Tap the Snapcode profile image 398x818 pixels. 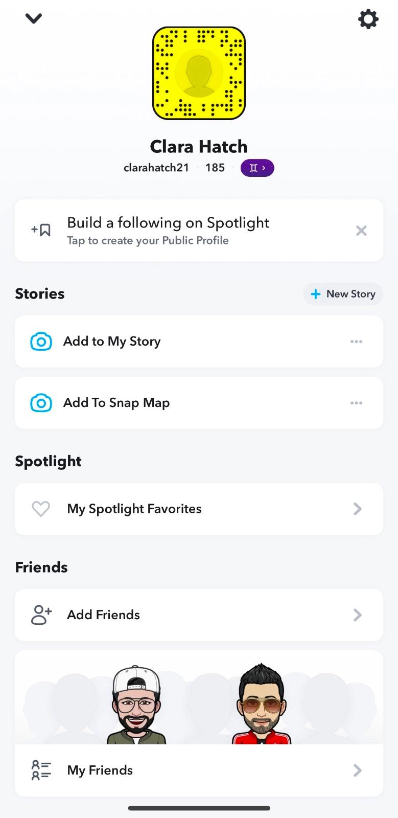point(199,73)
